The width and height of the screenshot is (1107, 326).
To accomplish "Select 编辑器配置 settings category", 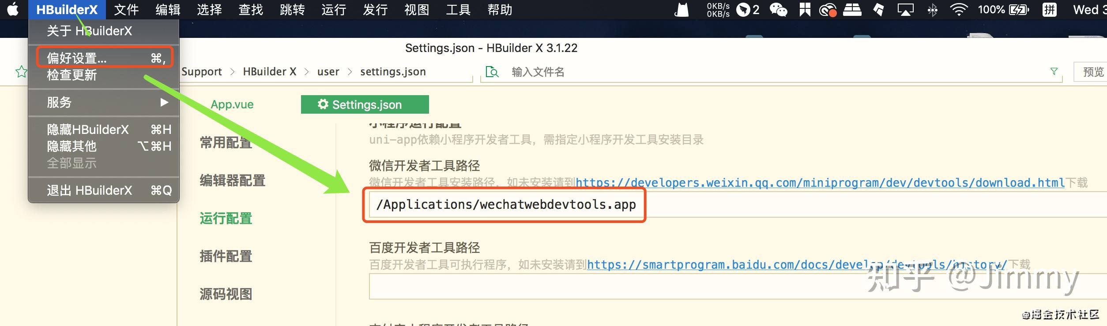I will click(x=233, y=181).
